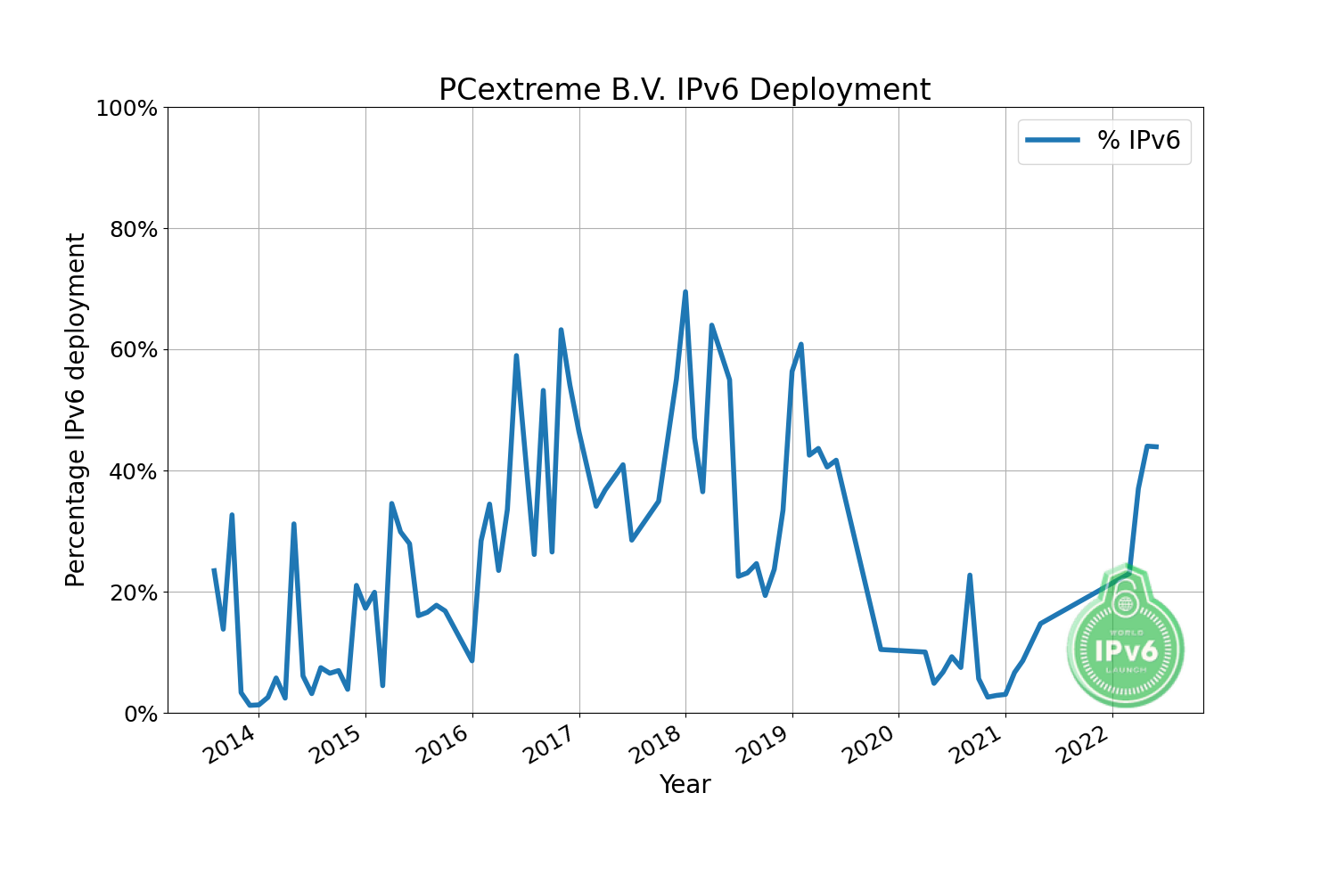Click the final data point of the line
1337x891 pixels.
[1156, 446]
